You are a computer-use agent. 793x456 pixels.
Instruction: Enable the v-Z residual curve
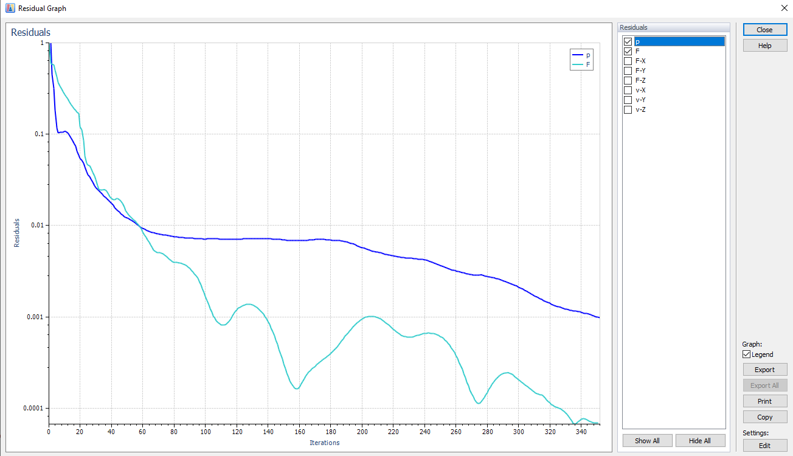(x=628, y=109)
